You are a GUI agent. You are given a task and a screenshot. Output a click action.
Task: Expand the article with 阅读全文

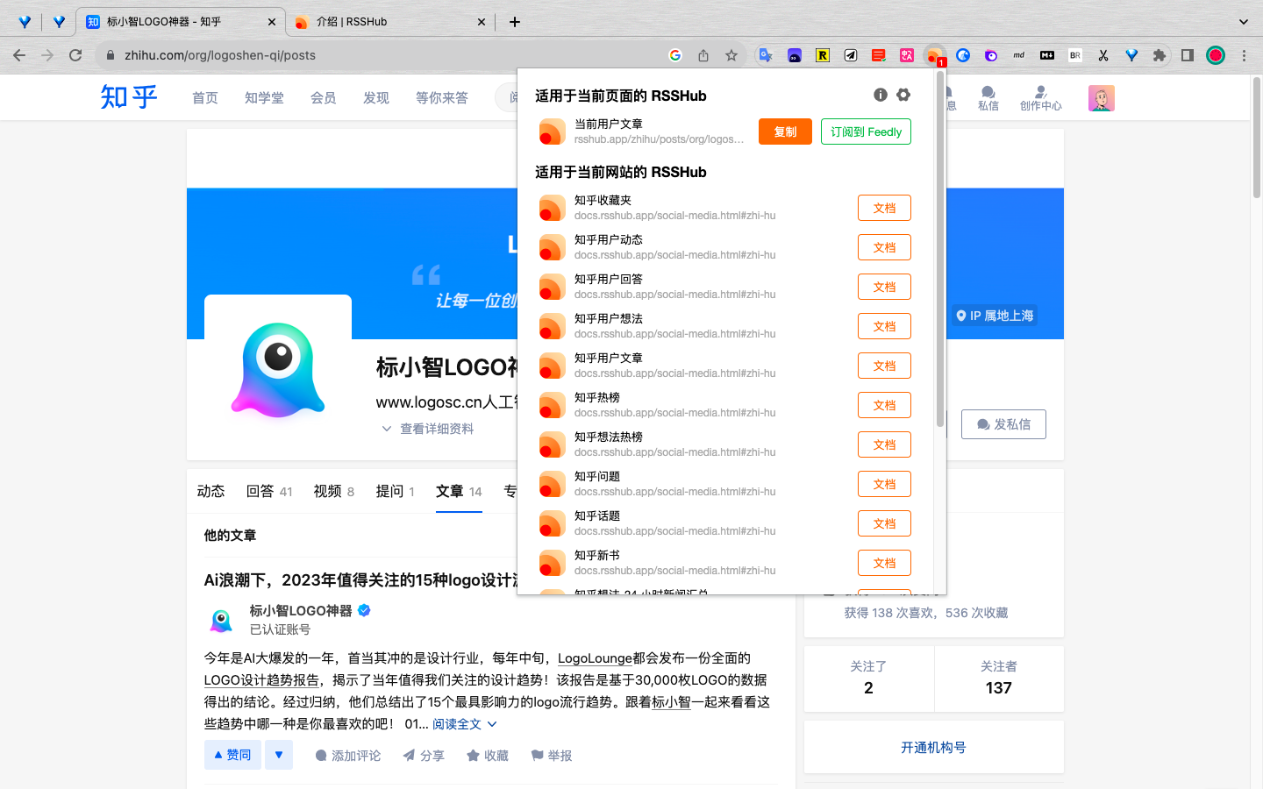[465, 724]
